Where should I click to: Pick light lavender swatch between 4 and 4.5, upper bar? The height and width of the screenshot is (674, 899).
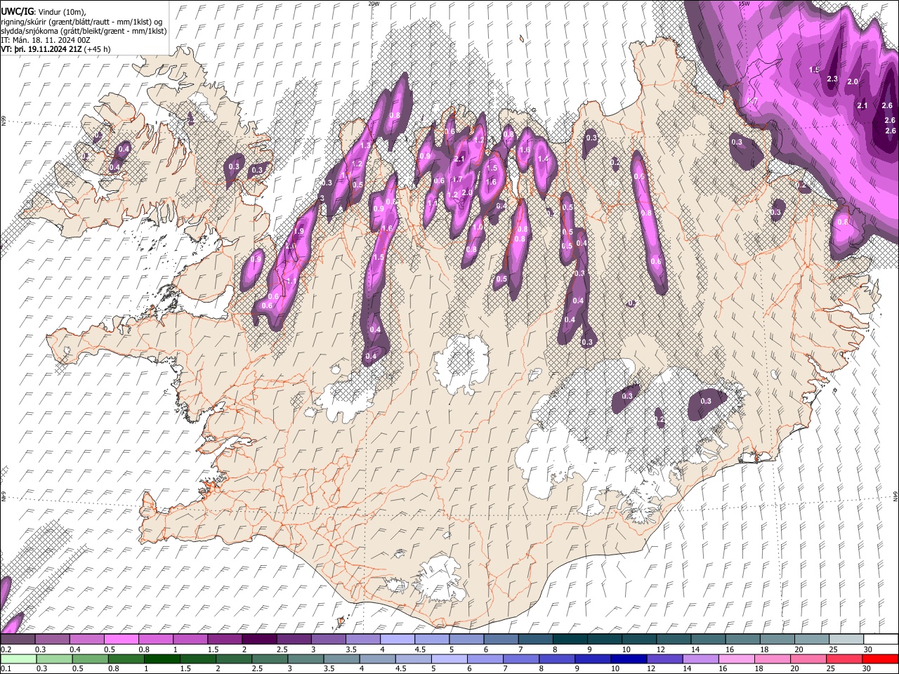pyautogui.click(x=396, y=640)
